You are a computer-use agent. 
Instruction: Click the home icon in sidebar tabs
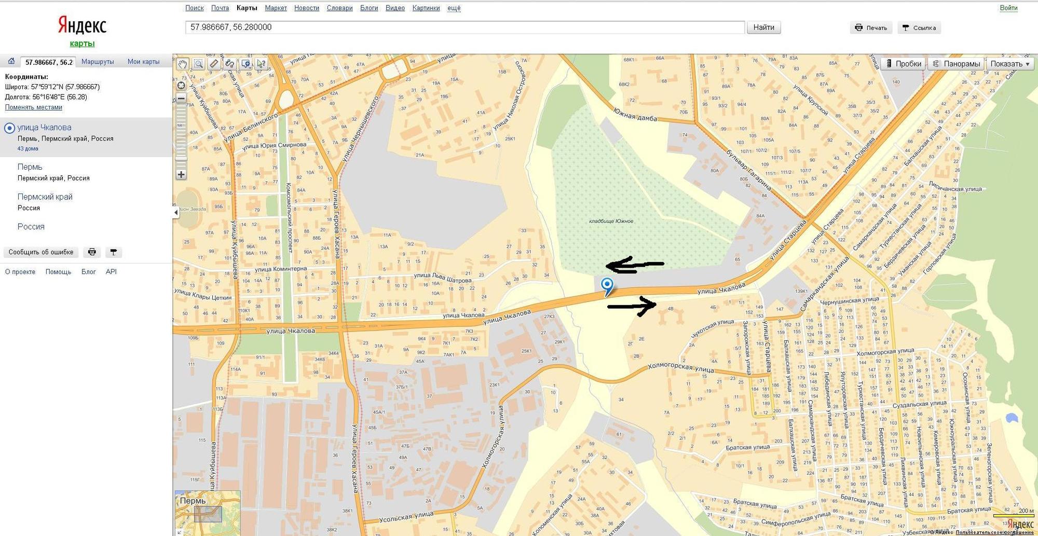point(11,61)
